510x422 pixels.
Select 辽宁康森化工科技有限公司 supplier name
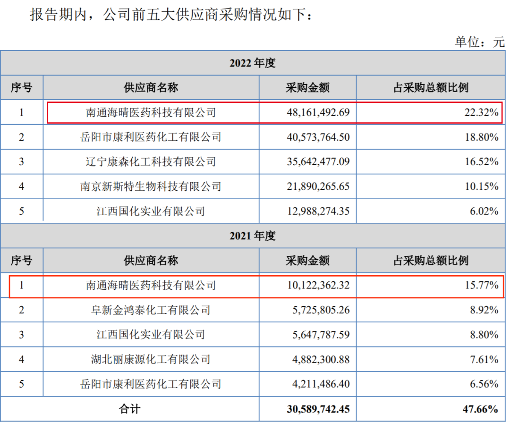pos(151,161)
